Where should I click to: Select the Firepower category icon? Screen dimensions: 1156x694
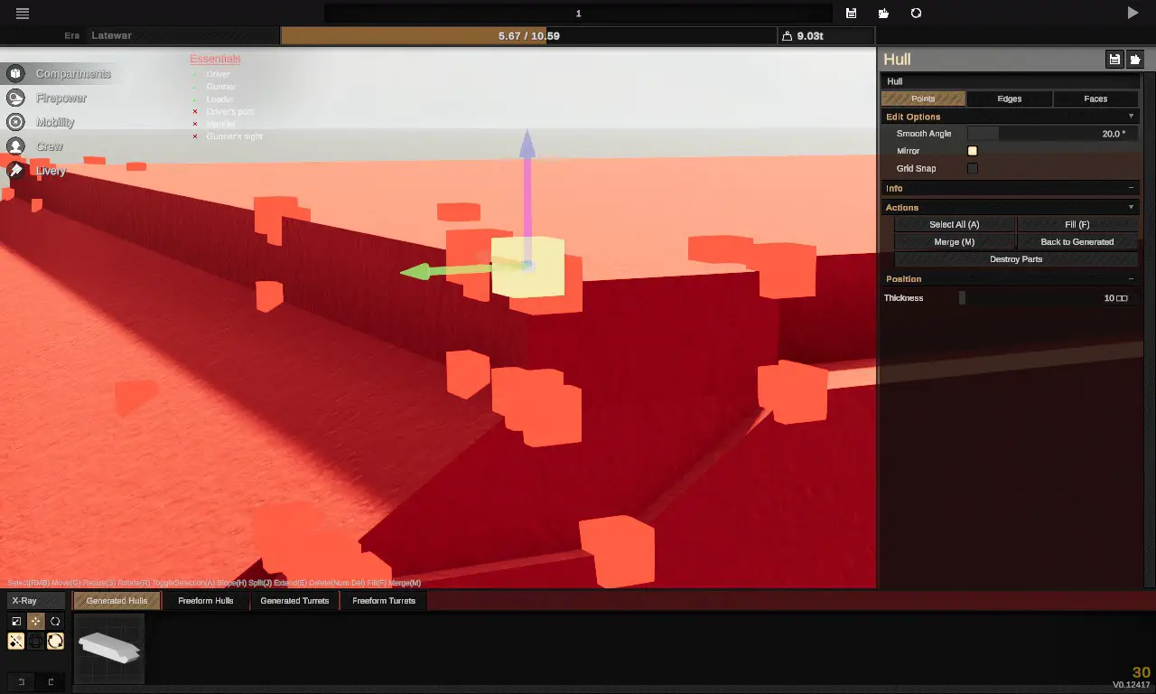pyautogui.click(x=15, y=98)
